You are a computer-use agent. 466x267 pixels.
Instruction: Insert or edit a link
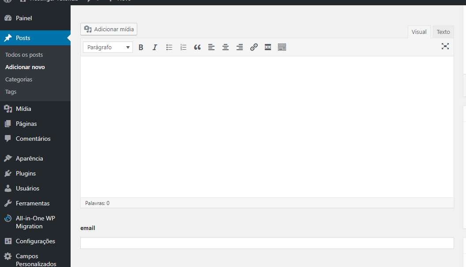coord(254,47)
